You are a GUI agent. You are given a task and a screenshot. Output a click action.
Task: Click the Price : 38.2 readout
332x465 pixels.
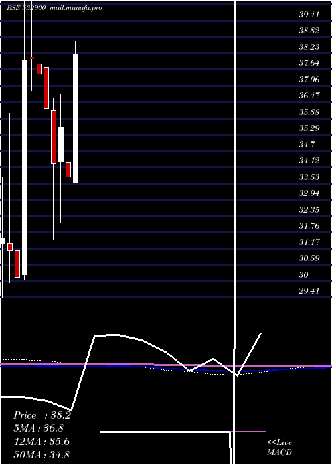(42, 415)
